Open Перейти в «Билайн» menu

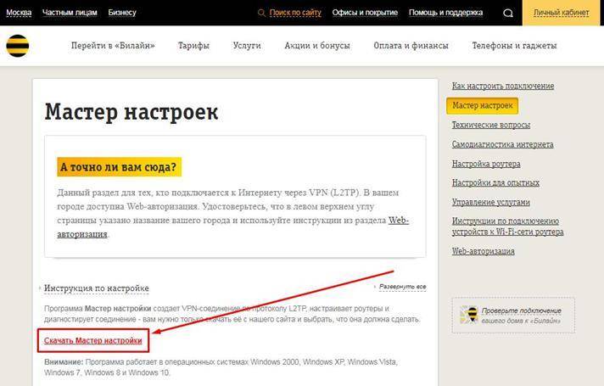pyautogui.click(x=113, y=46)
